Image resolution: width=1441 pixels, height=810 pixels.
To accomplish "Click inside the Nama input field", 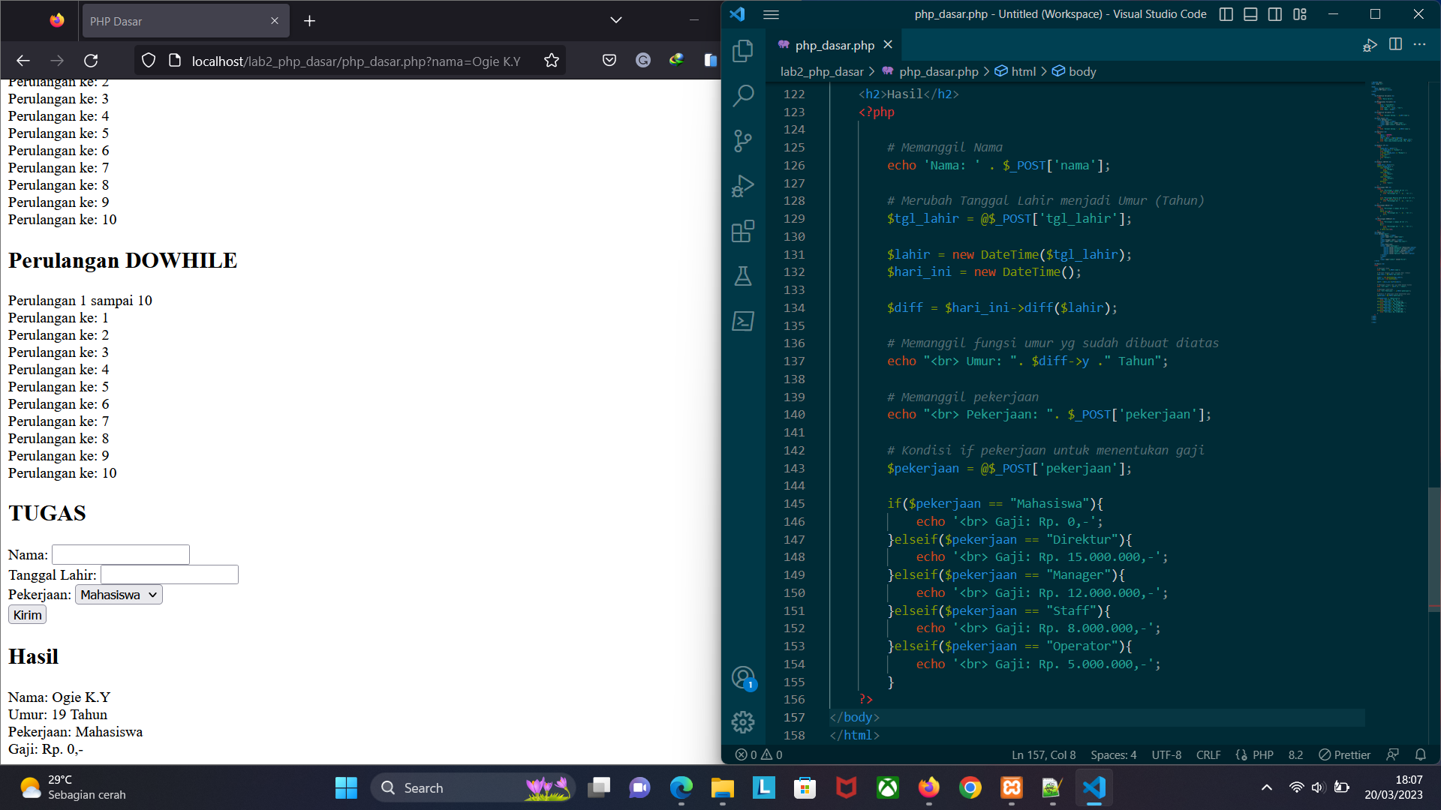I will [x=120, y=554].
